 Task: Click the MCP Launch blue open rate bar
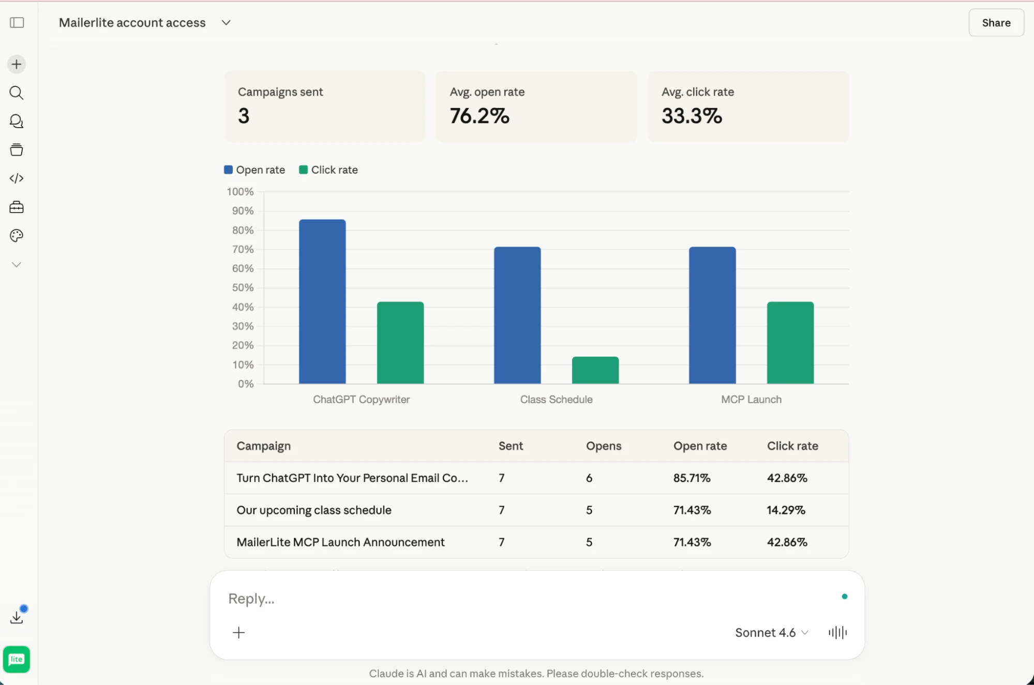(712, 315)
